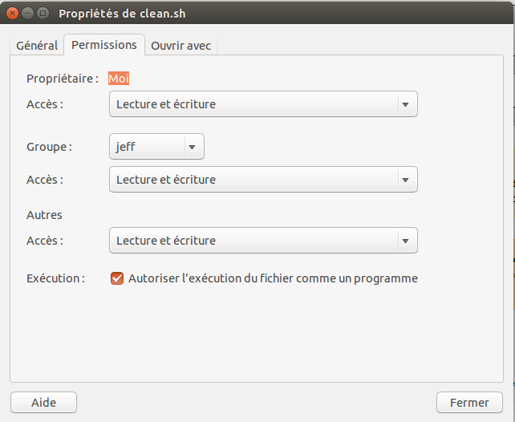Click the arrow beside the jeff group
The image size is (515, 422).
click(x=192, y=147)
